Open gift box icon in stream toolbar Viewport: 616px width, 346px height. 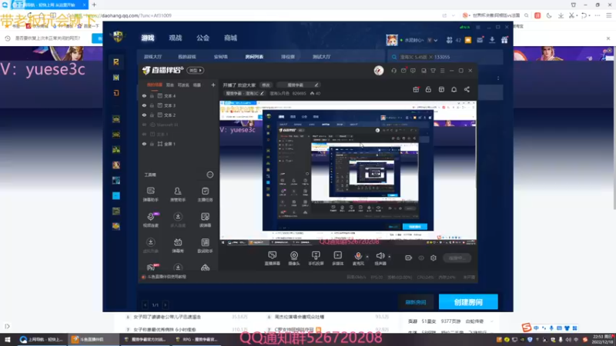tap(416, 89)
